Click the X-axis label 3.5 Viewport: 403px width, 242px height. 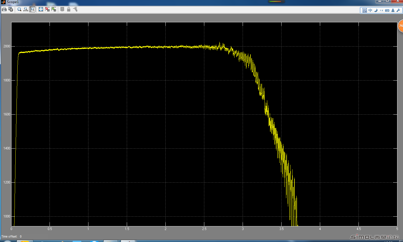click(x=282, y=229)
